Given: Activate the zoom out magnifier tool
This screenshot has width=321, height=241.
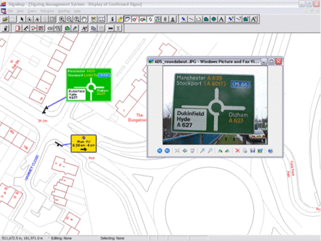Looking at the screenshot, I should [x=69, y=19].
